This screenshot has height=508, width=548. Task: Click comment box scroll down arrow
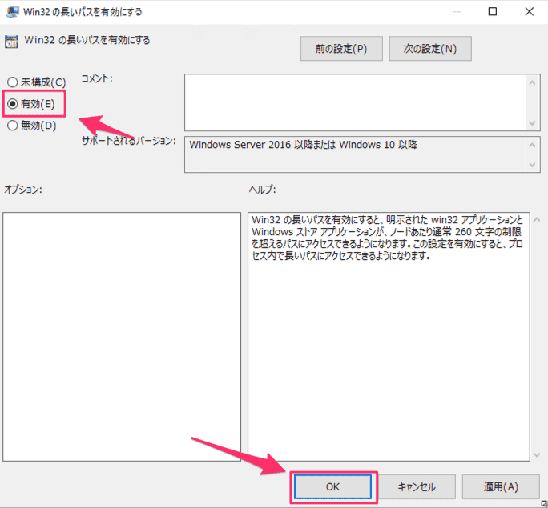(532, 123)
